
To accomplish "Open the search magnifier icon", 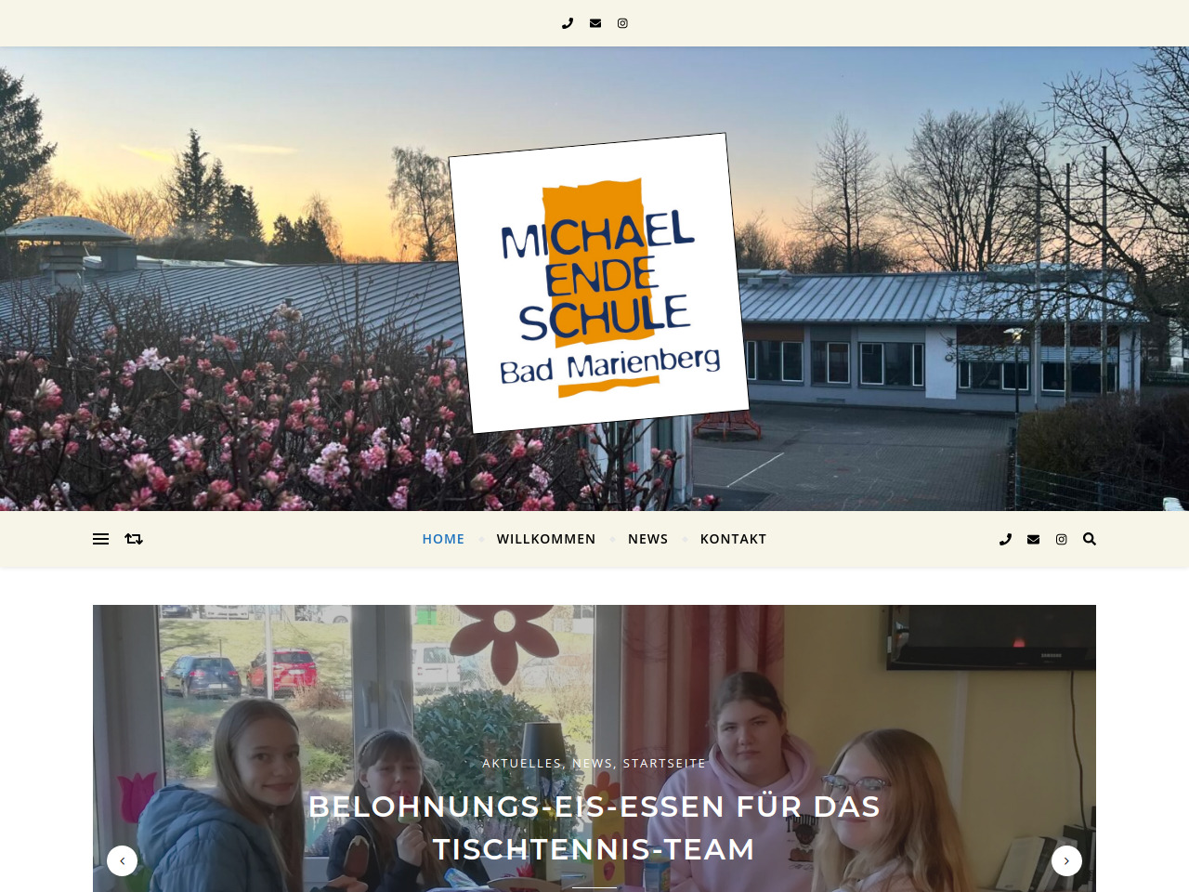I will [x=1090, y=539].
